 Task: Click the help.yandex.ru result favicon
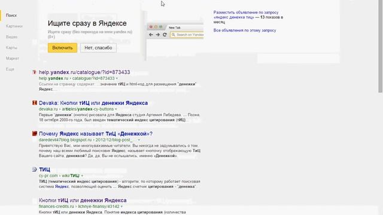(35, 72)
